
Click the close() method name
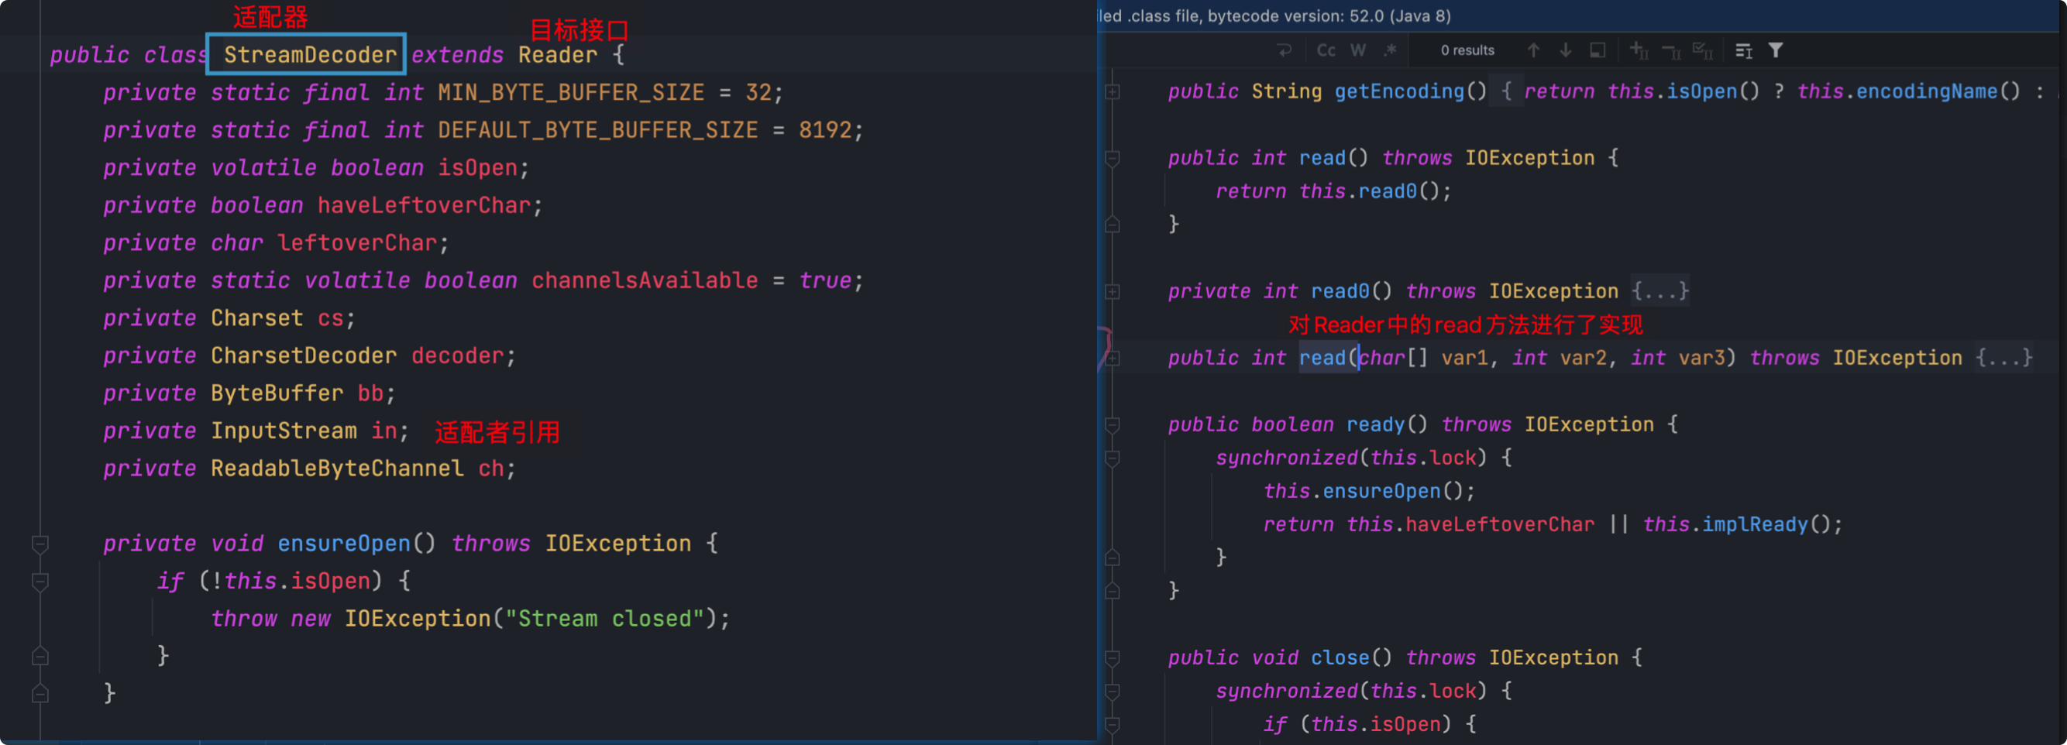tap(1340, 657)
